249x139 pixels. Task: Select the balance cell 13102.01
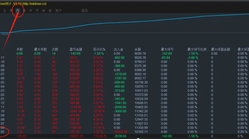[x=141, y=115]
